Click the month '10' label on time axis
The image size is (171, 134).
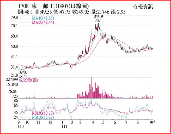click(27, 122)
